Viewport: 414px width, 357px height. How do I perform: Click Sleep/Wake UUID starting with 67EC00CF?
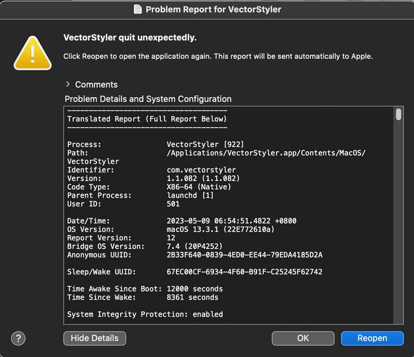tap(244, 272)
